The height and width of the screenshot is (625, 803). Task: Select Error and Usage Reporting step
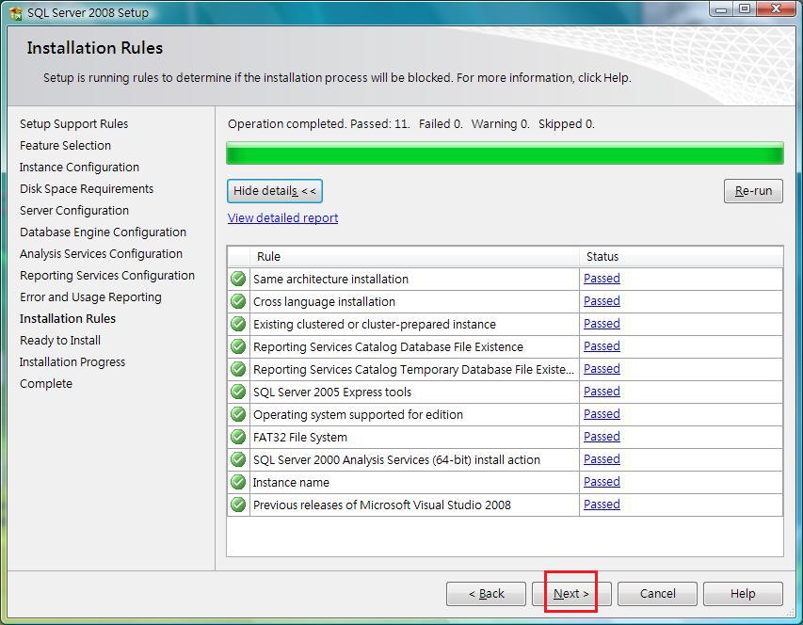point(90,296)
